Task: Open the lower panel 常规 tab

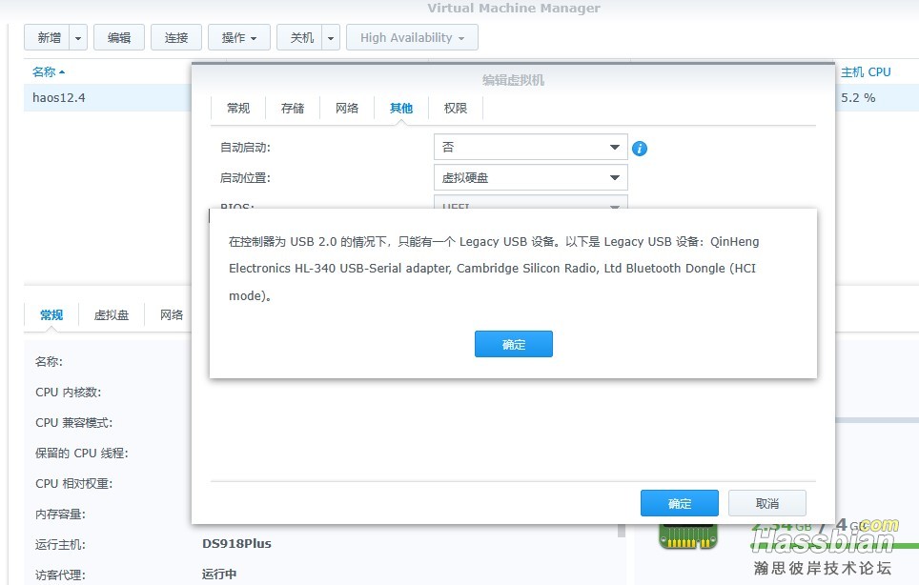Action: pos(51,315)
